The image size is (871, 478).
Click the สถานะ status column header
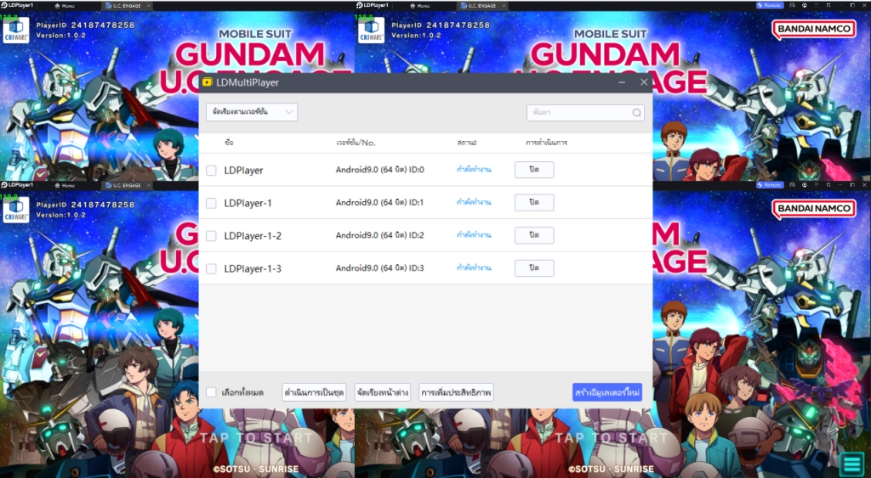[x=467, y=143]
